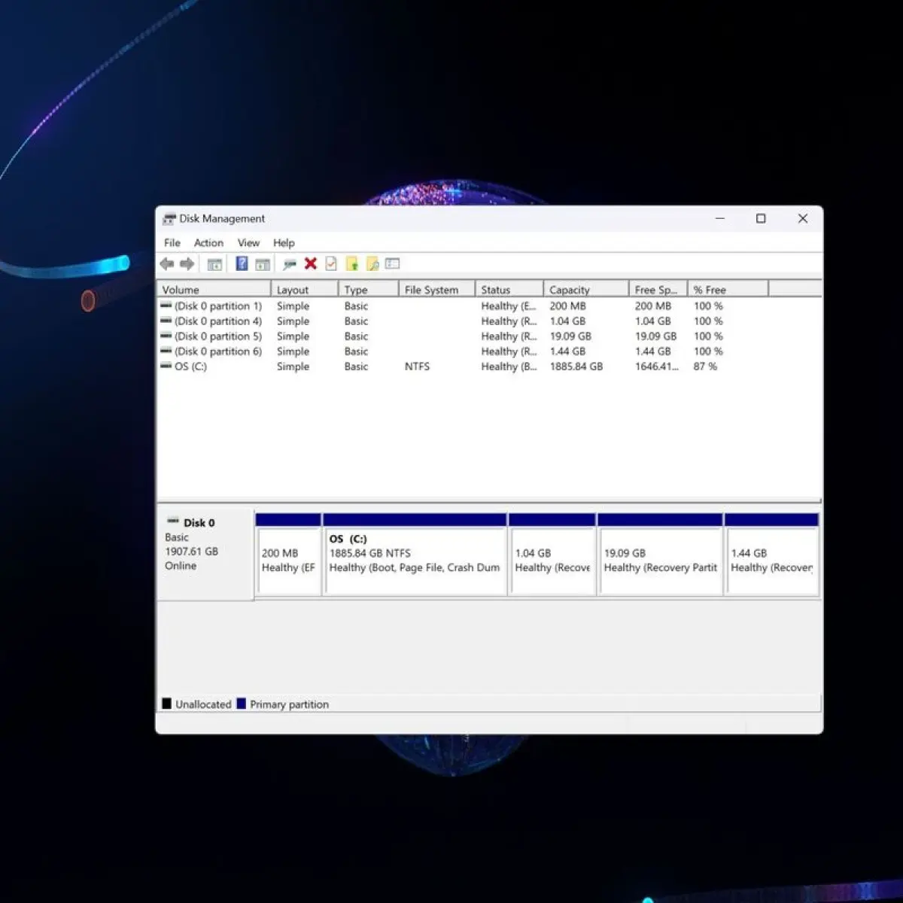Open the Help menu
903x903 pixels.
(284, 243)
